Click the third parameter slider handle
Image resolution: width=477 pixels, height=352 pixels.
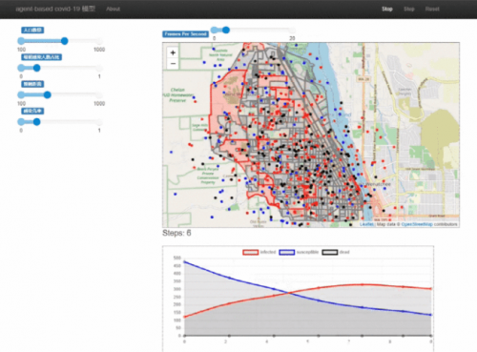point(48,94)
